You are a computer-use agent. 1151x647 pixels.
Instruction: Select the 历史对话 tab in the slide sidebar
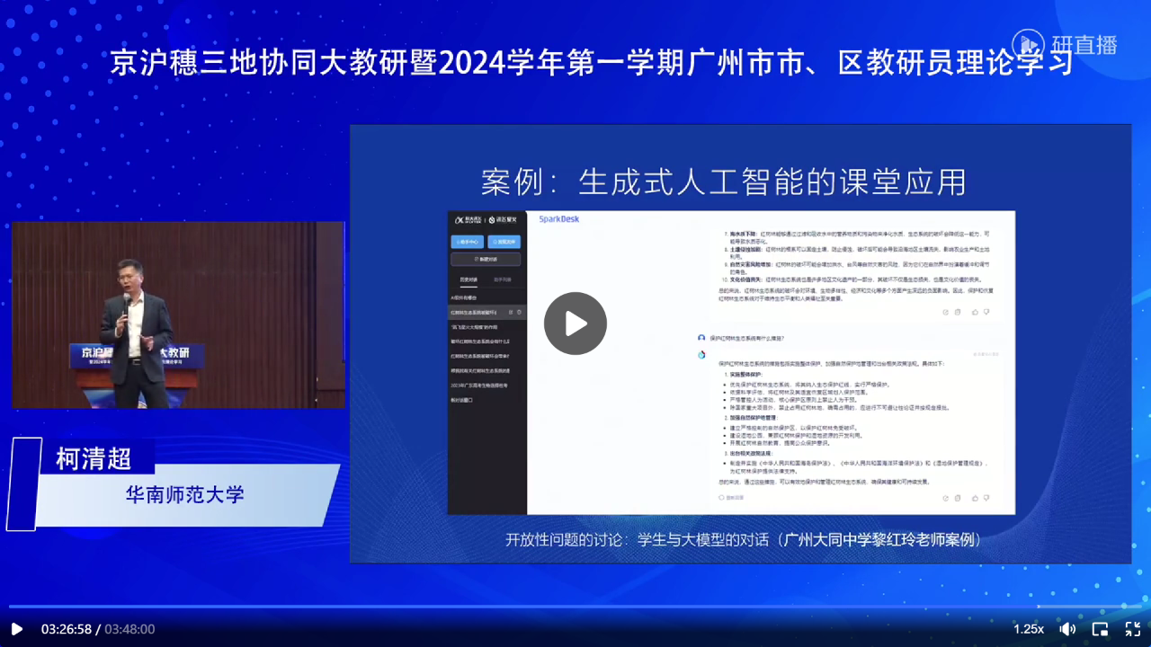[x=468, y=280]
